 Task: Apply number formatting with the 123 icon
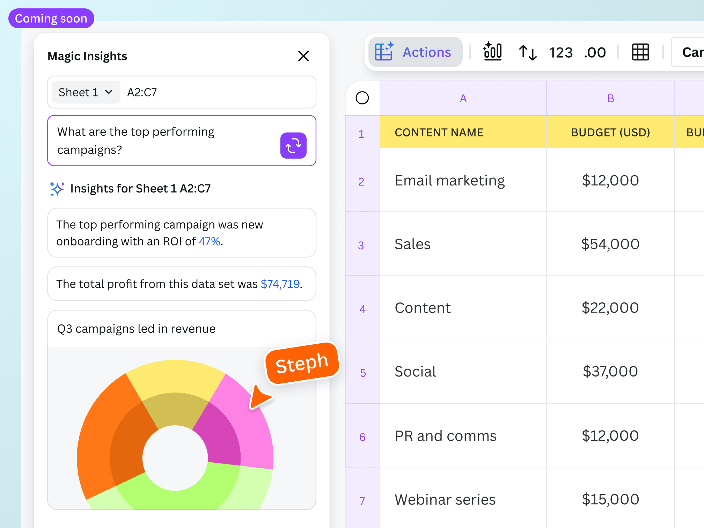tap(560, 52)
